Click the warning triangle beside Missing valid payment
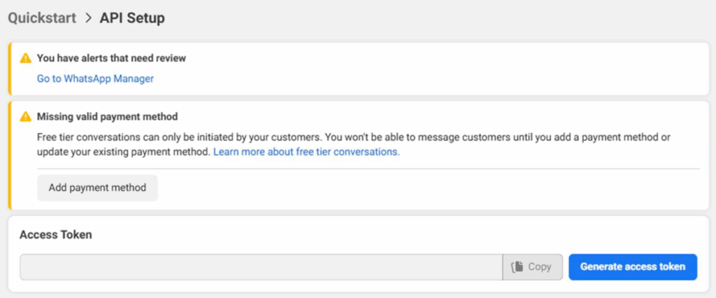The image size is (716, 298). click(26, 117)
